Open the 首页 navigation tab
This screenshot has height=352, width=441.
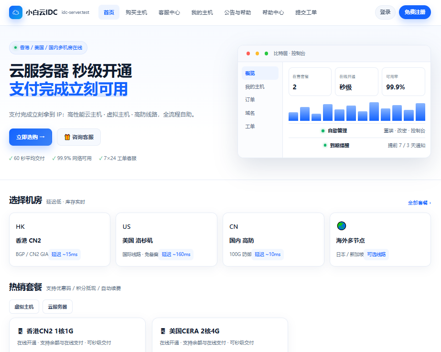(109, 12)
